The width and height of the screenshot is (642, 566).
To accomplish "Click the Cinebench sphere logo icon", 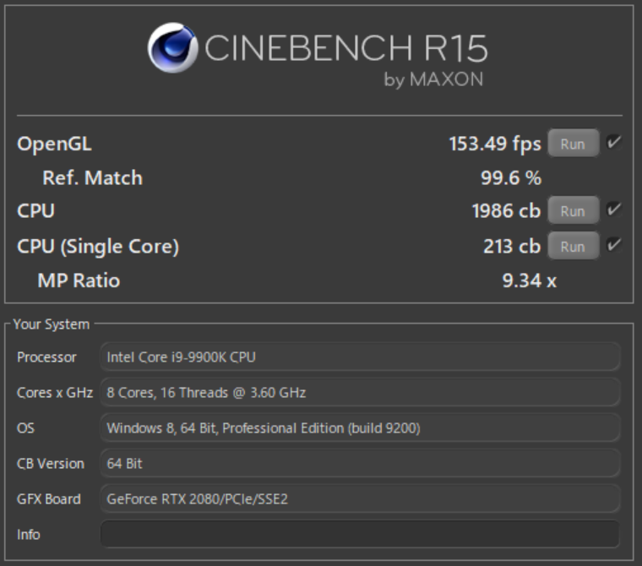I will (x=172, y=47).
